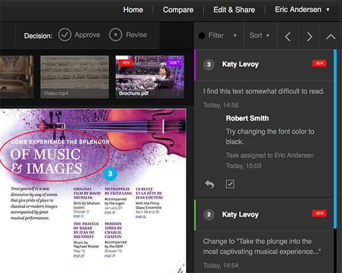
Task: Collapse the comments panel with the up chevron
Action: click(331, 36)
